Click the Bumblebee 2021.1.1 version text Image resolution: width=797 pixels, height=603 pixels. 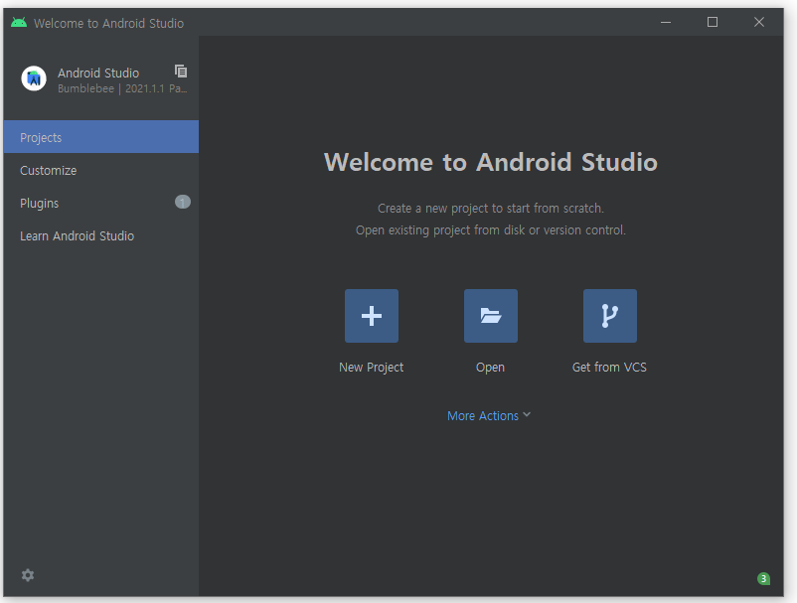point(122,88)
